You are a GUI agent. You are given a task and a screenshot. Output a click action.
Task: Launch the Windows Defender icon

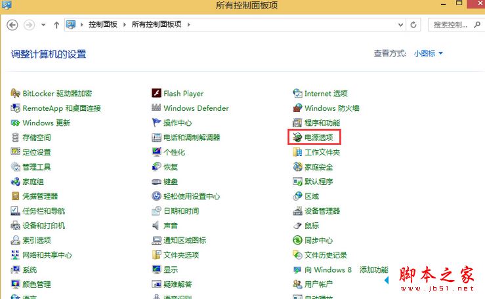pyautogui.click(x=156, y=108)
